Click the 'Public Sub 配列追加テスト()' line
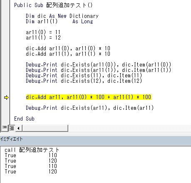 53,5
